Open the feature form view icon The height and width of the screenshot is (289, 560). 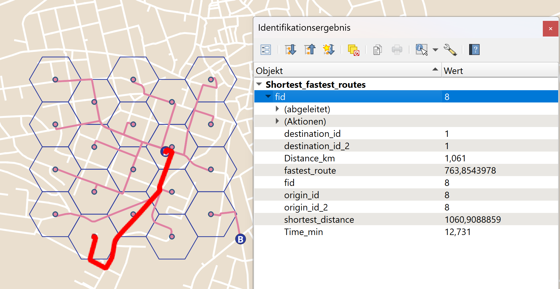265,50
